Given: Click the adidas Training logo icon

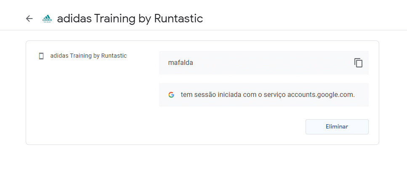Looking at the screenshot, I should coord(47,19).
